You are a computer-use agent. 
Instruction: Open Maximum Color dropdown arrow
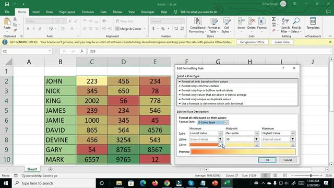point(293,145)
